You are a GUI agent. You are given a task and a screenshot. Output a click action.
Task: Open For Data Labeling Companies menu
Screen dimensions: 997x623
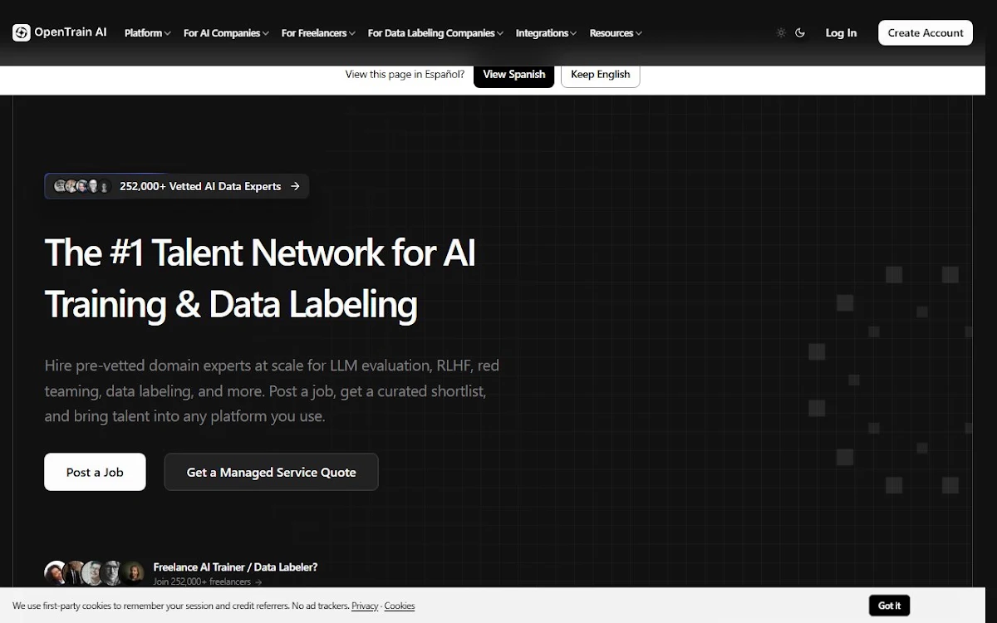click(435, 33)
